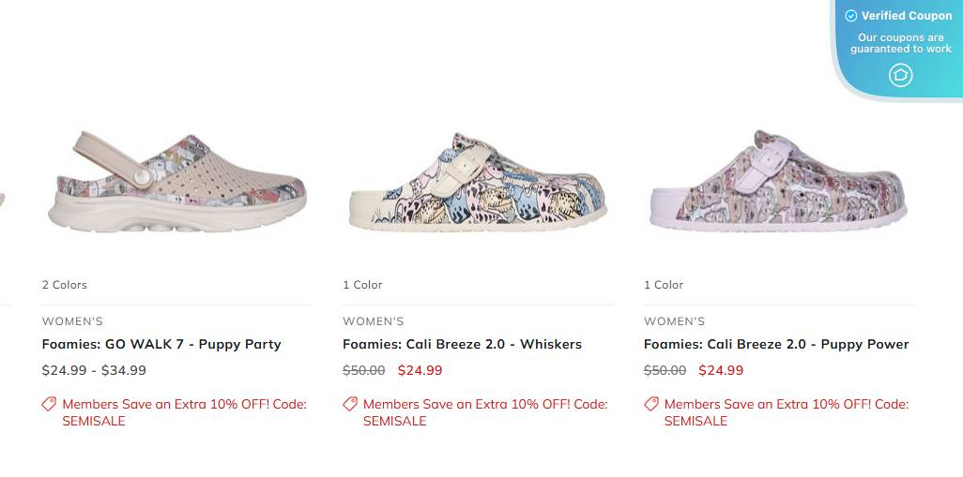Click SEMISALE member offer under Whiskers
Viewport: 963px width, 477px height.
click(x=485, y=412)
